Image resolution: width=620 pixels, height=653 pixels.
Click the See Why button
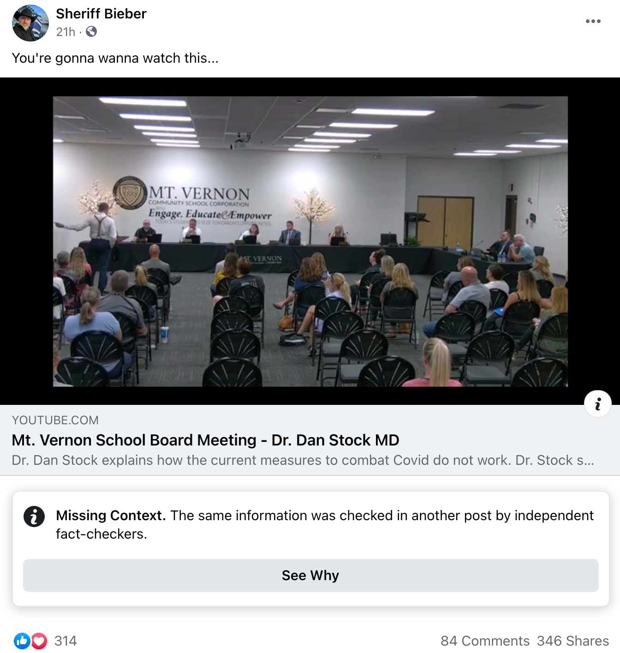(310, 576)
